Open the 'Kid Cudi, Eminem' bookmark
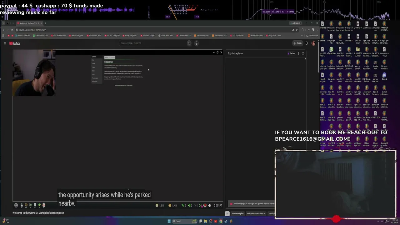The height and width of the screenshot is (225, 400). (238, 36)
